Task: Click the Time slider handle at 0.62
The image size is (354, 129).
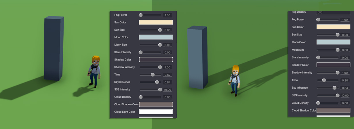Action: point(153,75)
